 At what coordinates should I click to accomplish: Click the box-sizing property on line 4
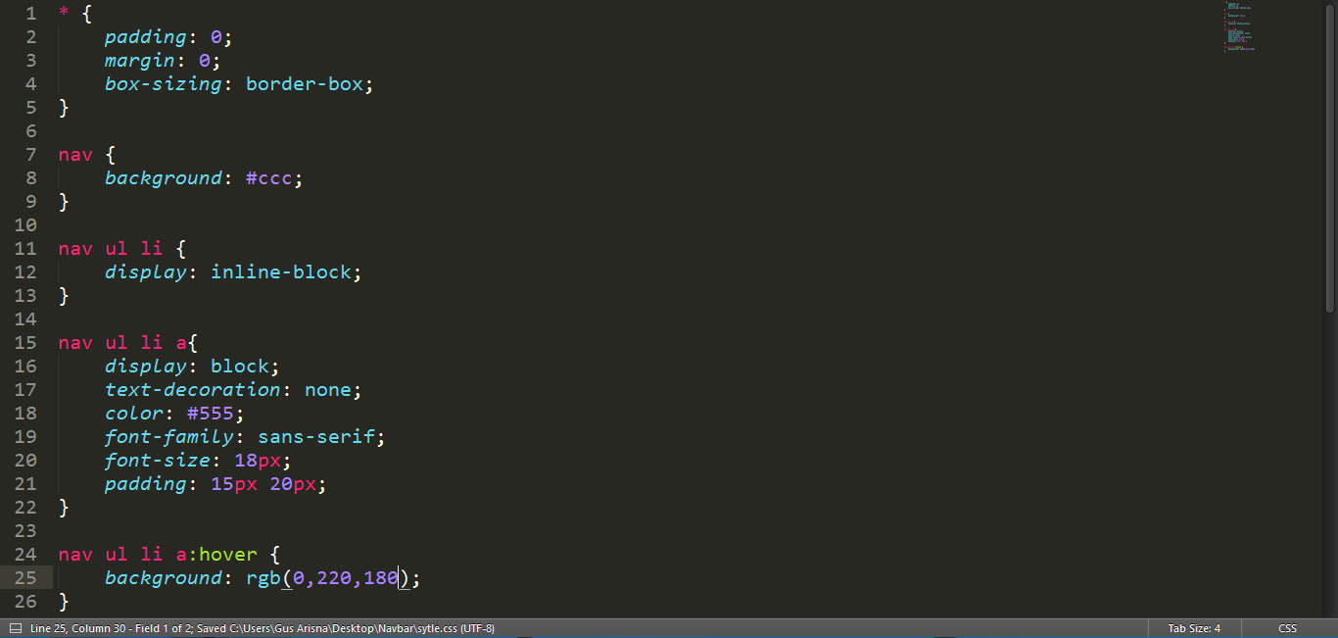tap(163, 83)
